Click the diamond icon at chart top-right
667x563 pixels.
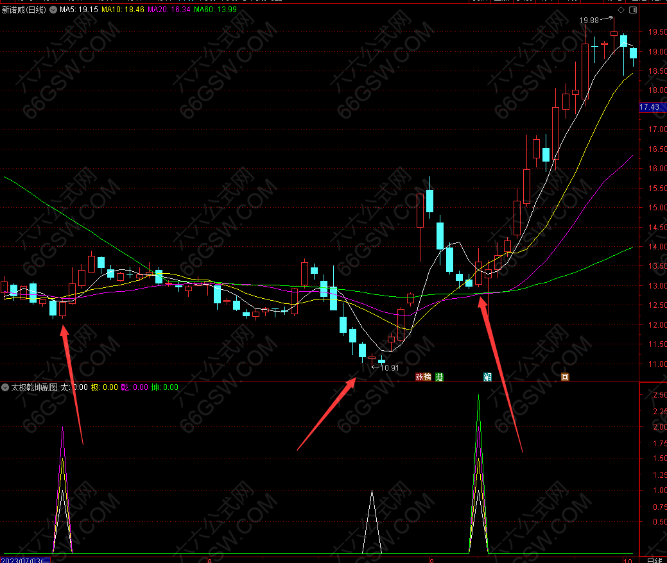click(x=621, y=10)
